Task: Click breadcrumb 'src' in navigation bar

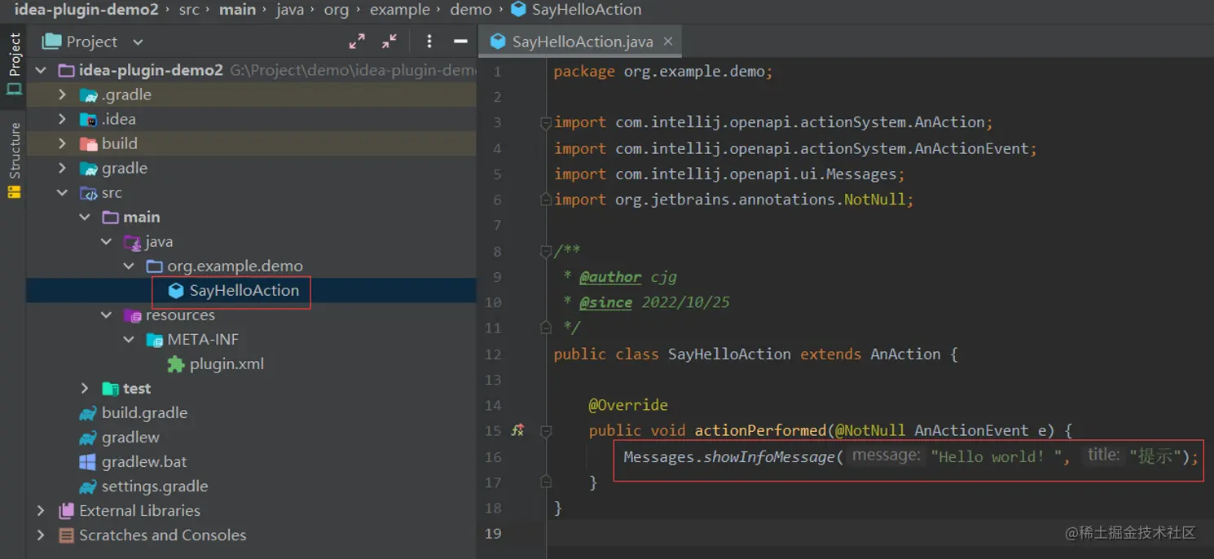Action: [x=189, y=10]
